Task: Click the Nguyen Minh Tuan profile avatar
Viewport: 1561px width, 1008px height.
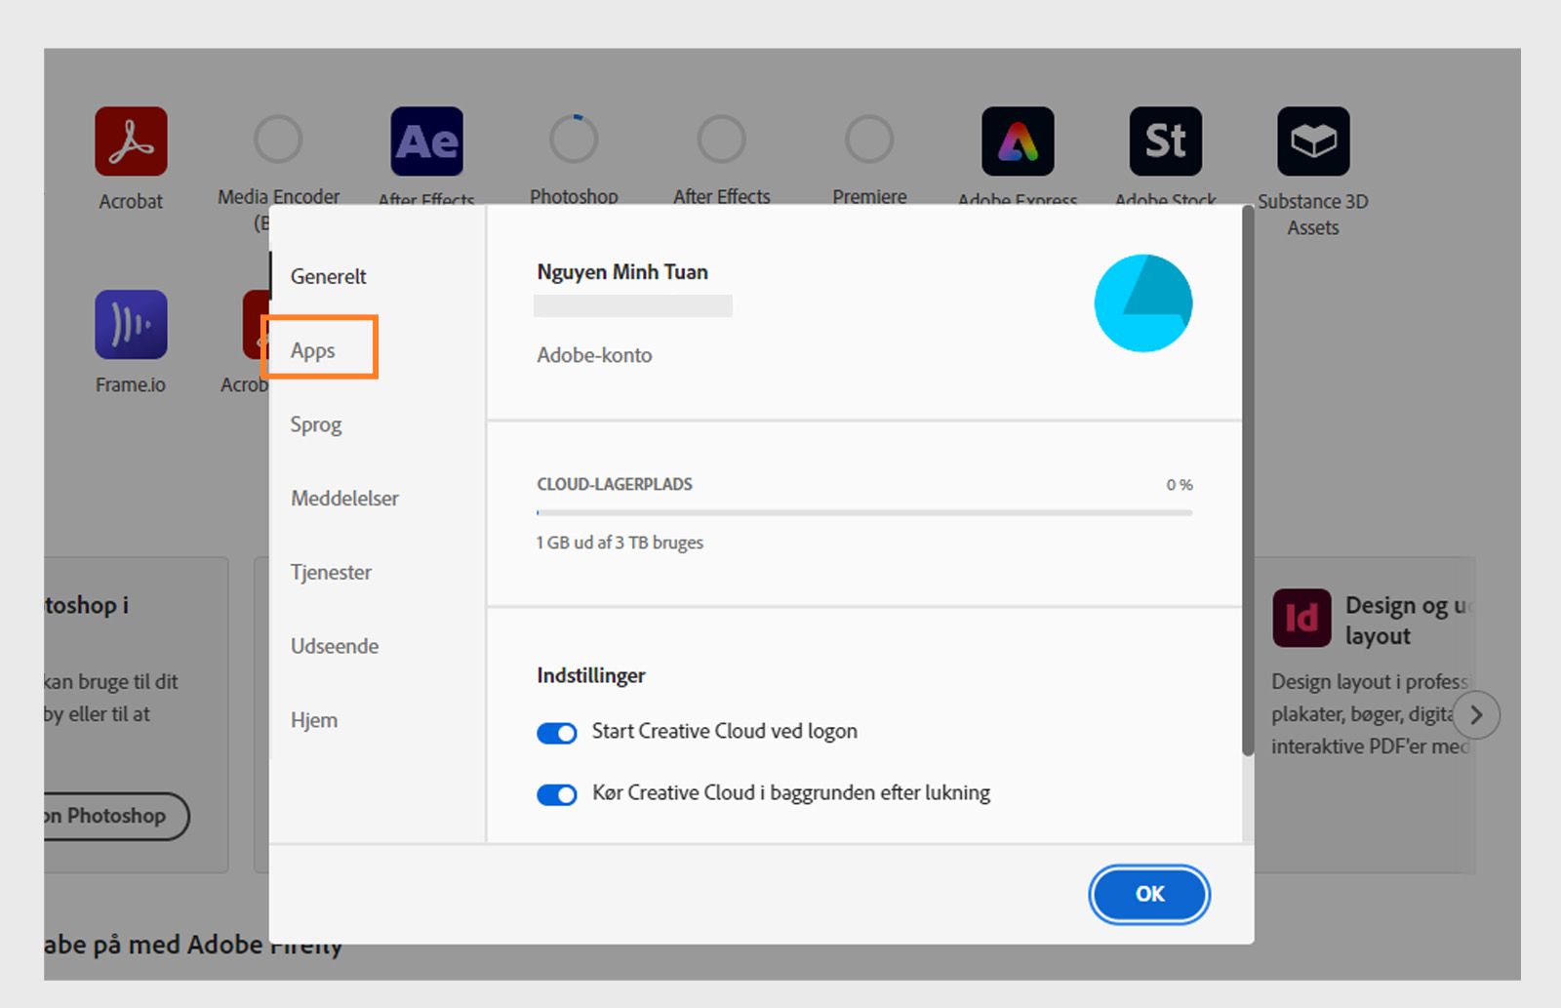Action: coord(1143,302)
